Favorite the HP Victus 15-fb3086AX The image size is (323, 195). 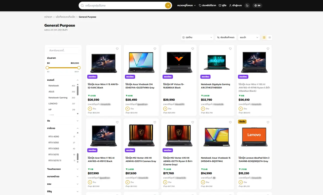192,49
